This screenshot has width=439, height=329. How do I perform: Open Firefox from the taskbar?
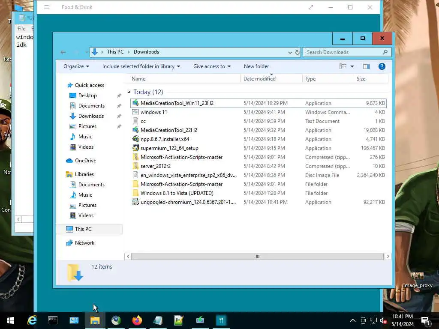click(x=137, y=320)
